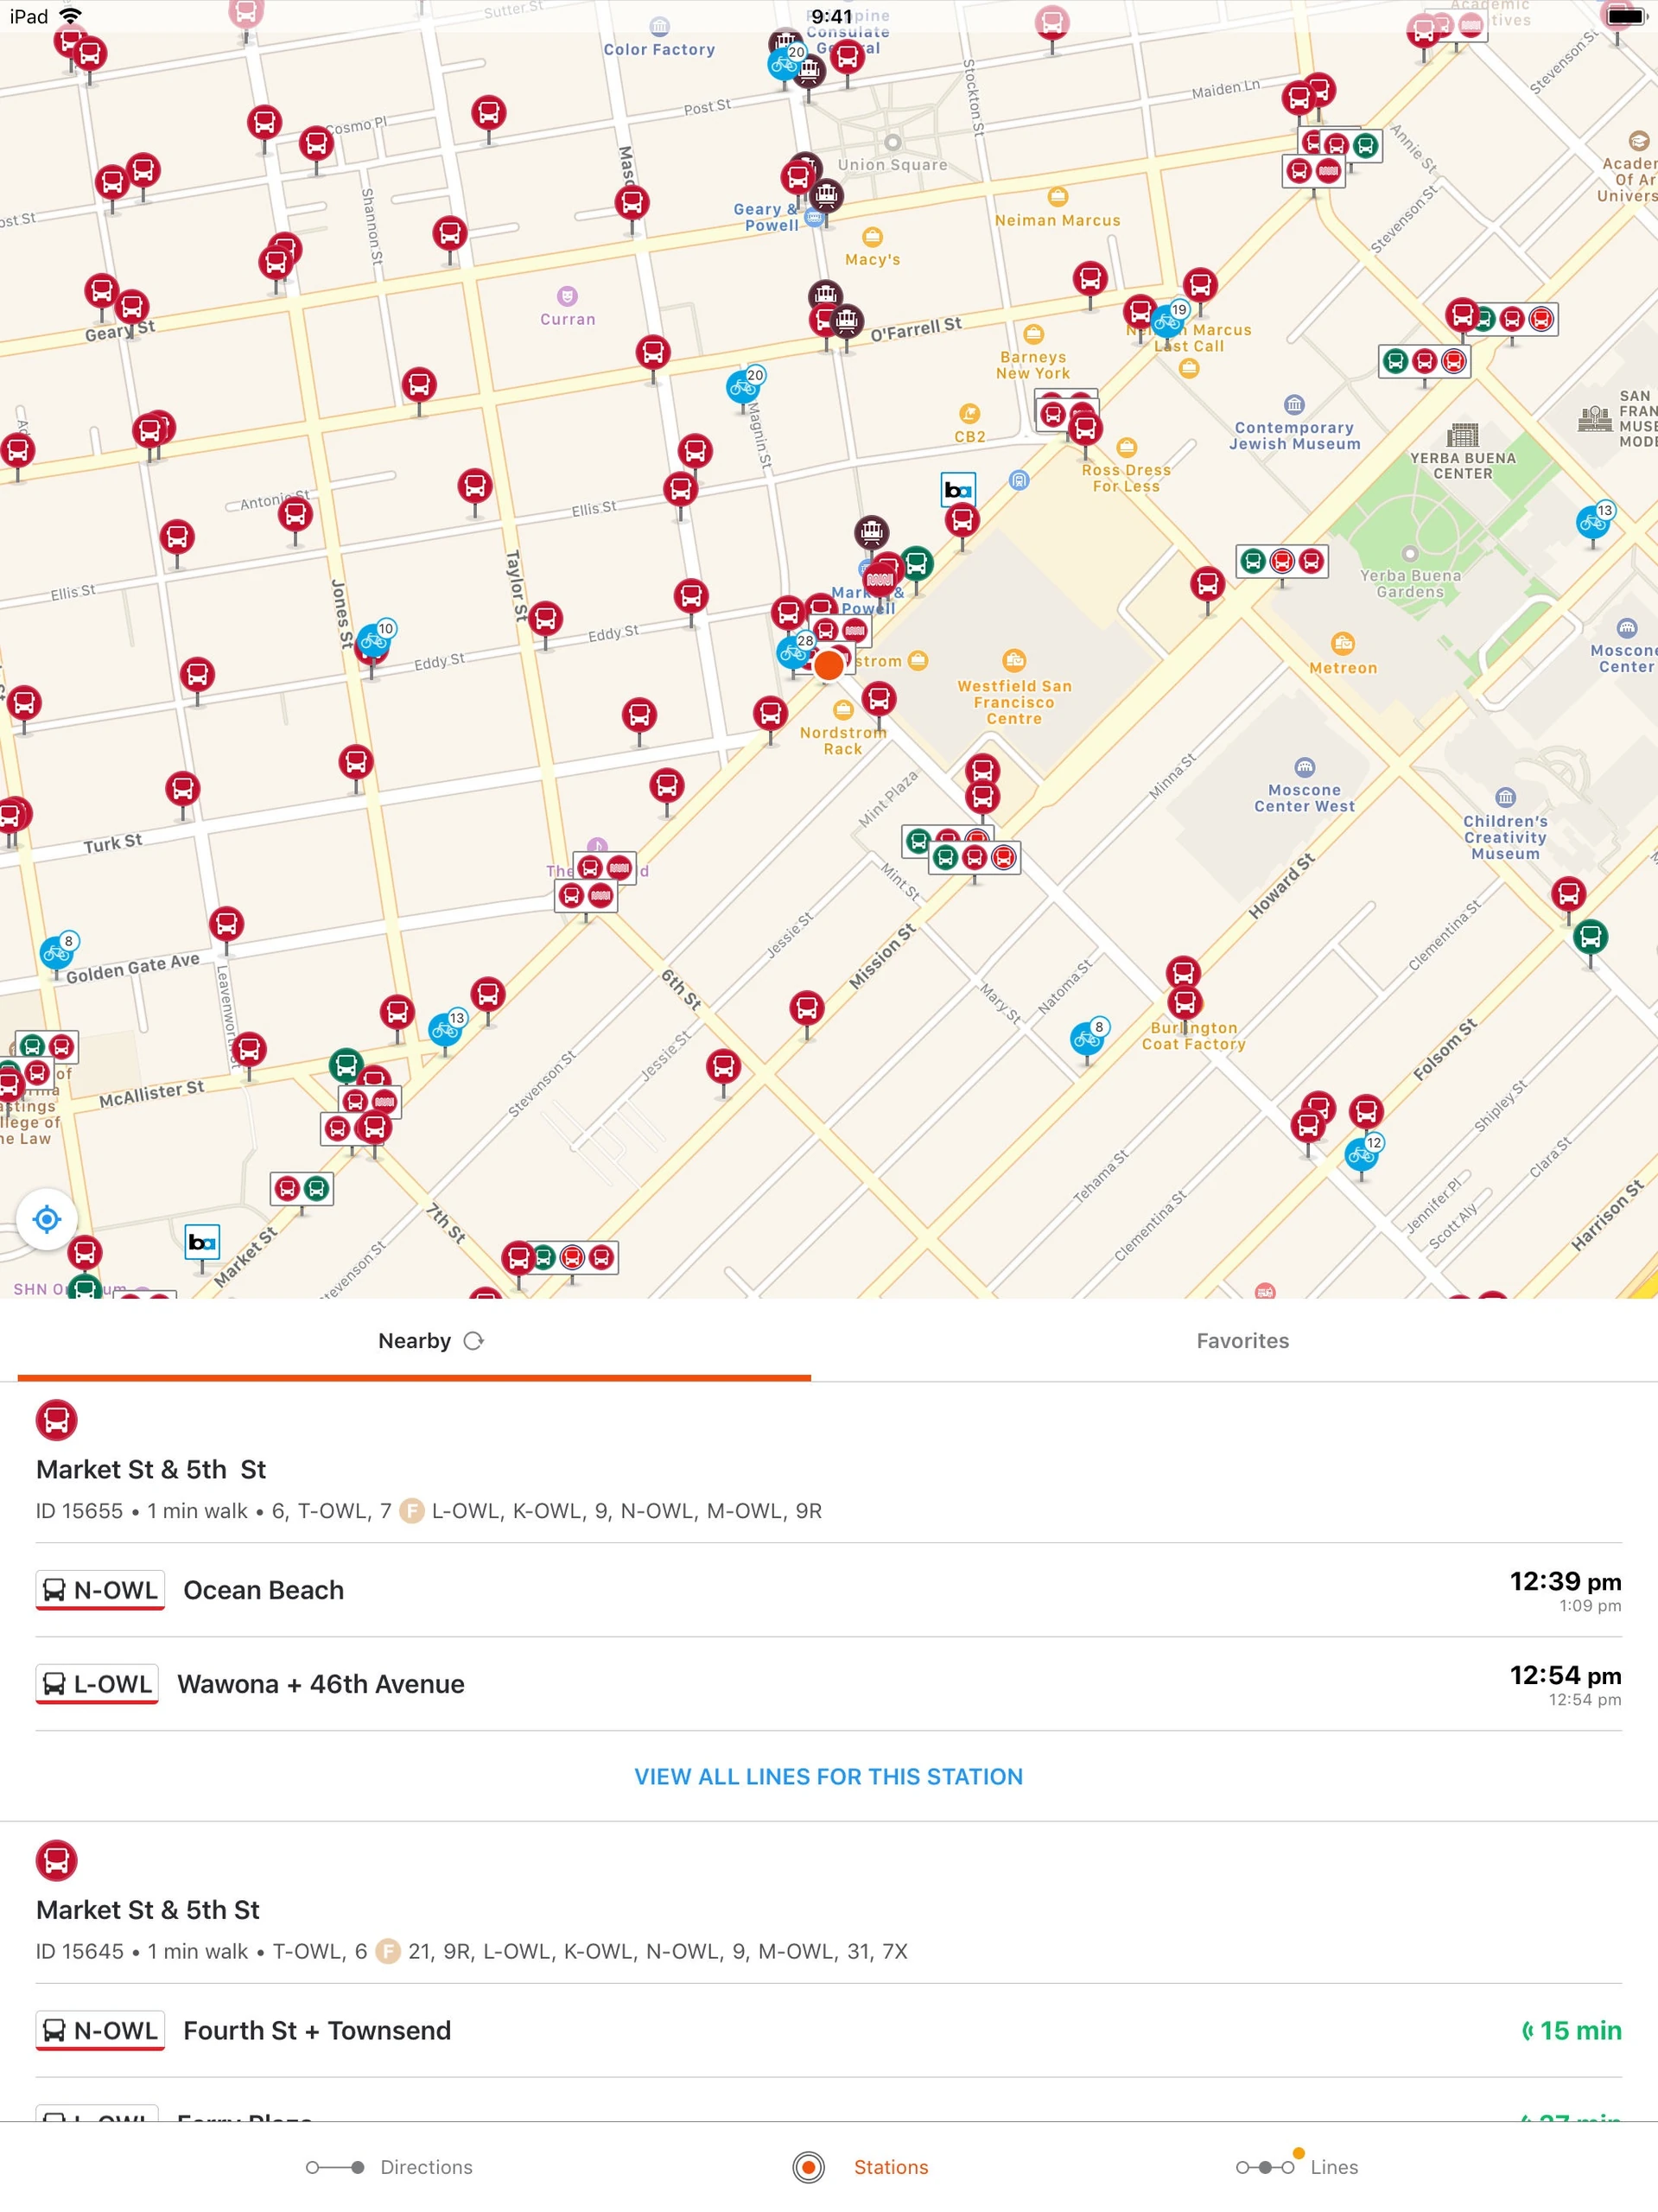Screen dimensions: 1658x2212
Task: Tap Moscone Center West marker
Action: (1304, 767)
